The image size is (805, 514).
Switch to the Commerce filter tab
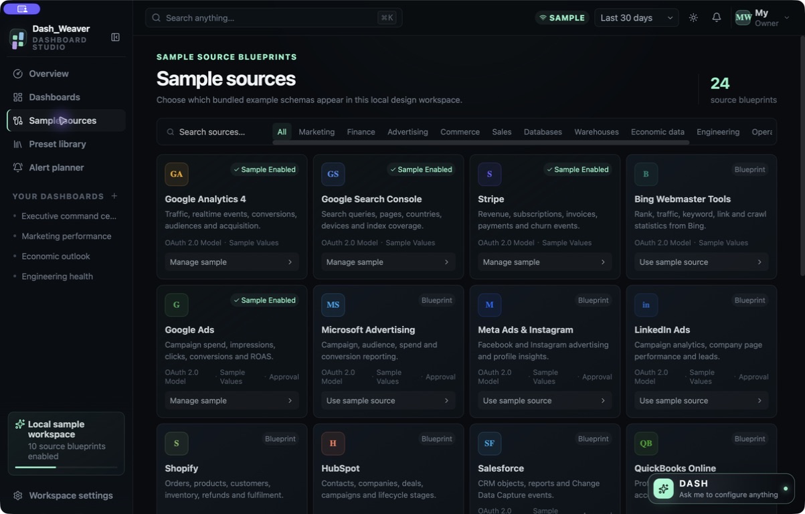[x=460, y=132]
